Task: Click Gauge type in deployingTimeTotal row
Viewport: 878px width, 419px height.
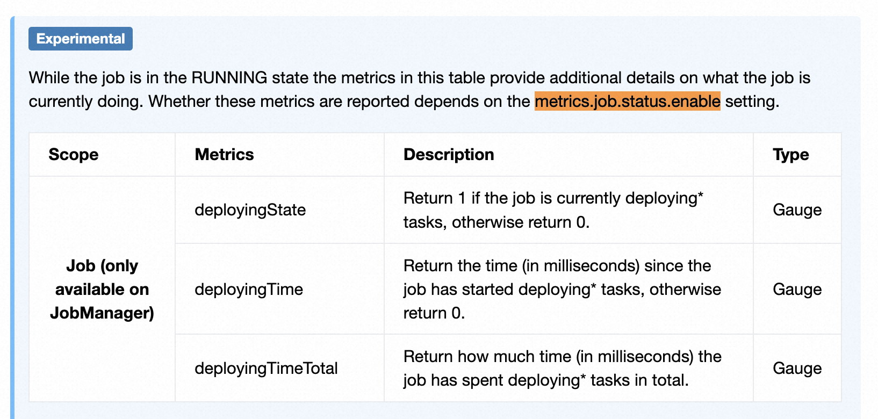Action: click(x=797, y=369)
